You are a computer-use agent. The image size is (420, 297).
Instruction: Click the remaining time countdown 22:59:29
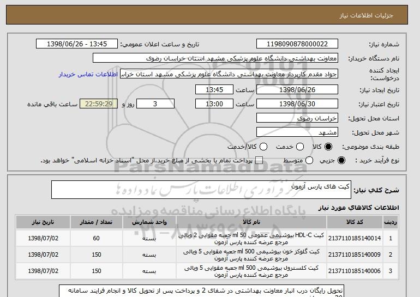point(99,104)
